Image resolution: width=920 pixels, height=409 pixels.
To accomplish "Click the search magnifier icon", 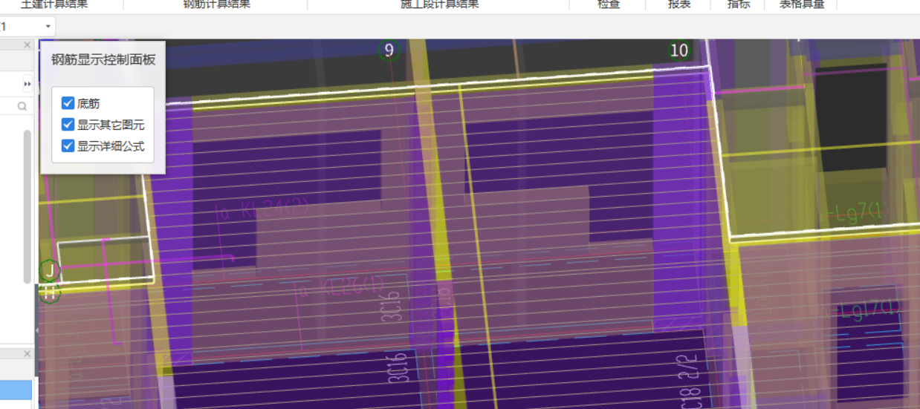I will click(22, 107).
